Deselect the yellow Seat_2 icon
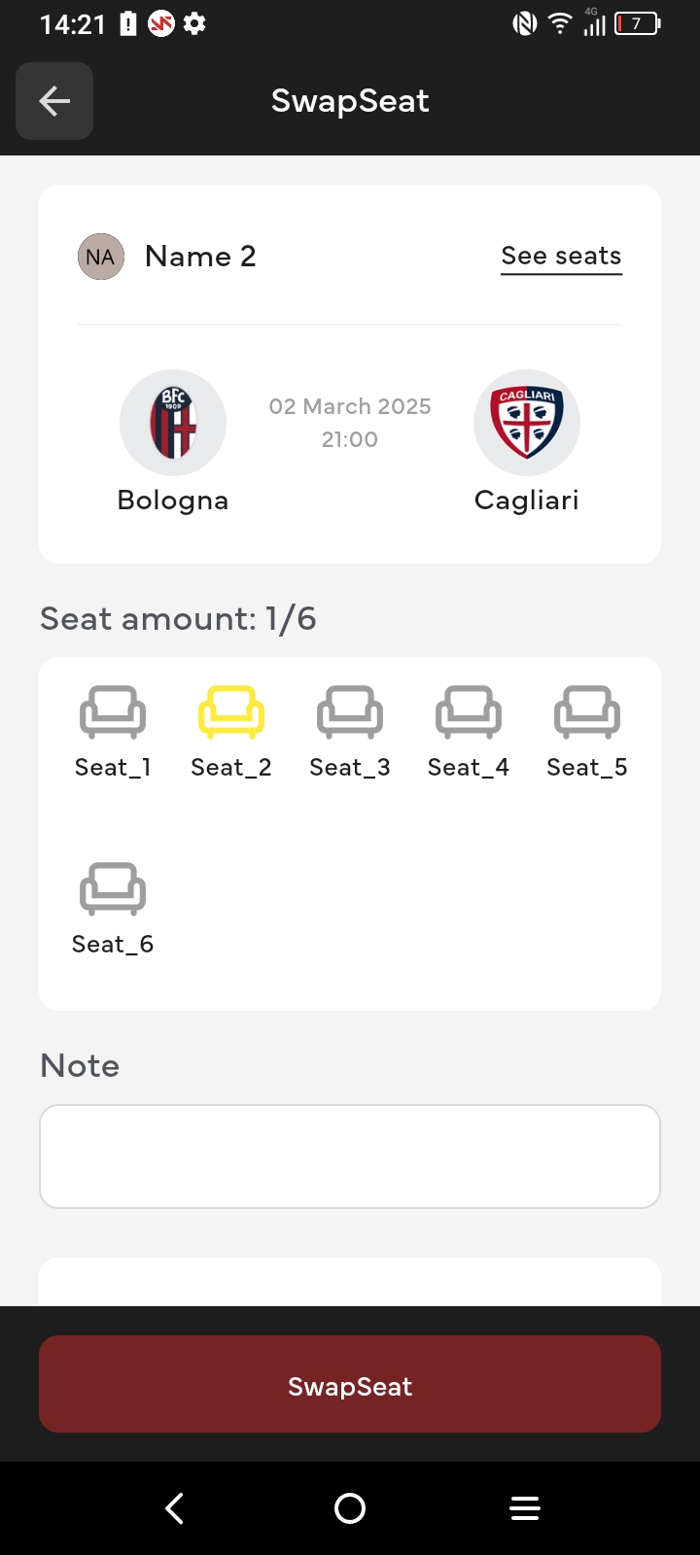The image size is (700, 1555). pyautogui.click(x=231, y=713)
